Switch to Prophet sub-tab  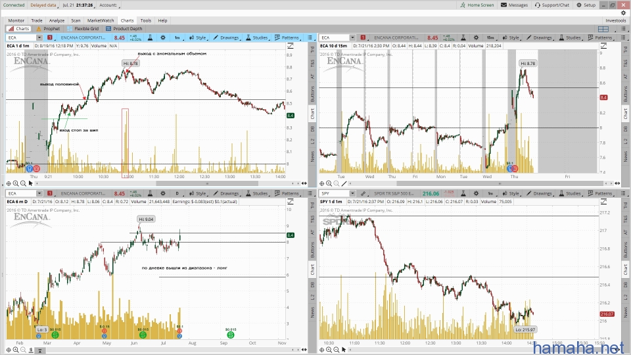(48, 28)
